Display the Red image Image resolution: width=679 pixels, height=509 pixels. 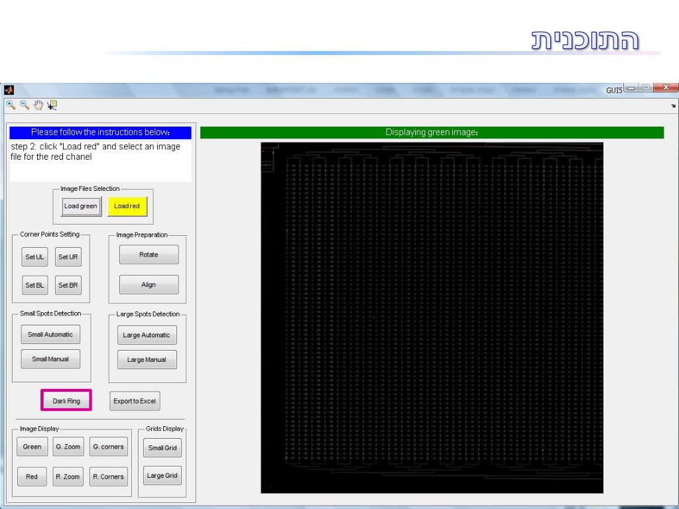click(x=32, y=477)
